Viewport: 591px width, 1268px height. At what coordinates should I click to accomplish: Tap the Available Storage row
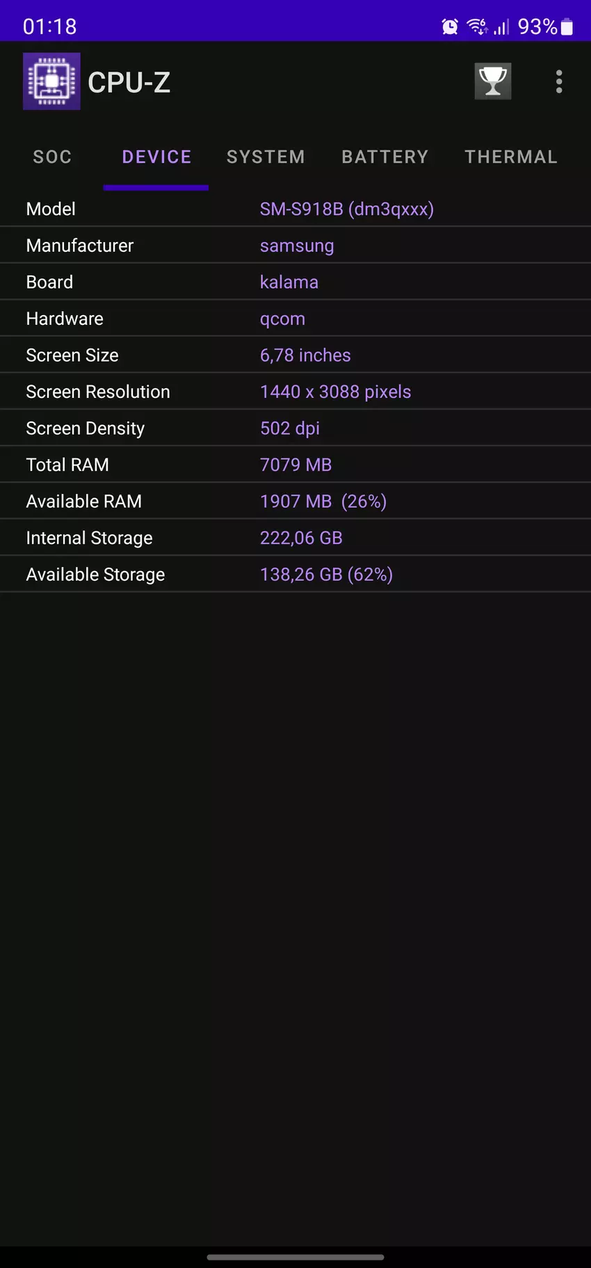(x=295, y=575)
